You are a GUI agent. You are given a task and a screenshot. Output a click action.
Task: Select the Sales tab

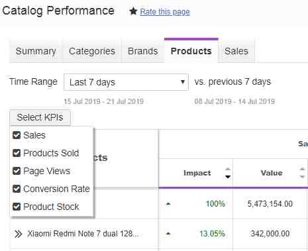click(x=236, y=51)
